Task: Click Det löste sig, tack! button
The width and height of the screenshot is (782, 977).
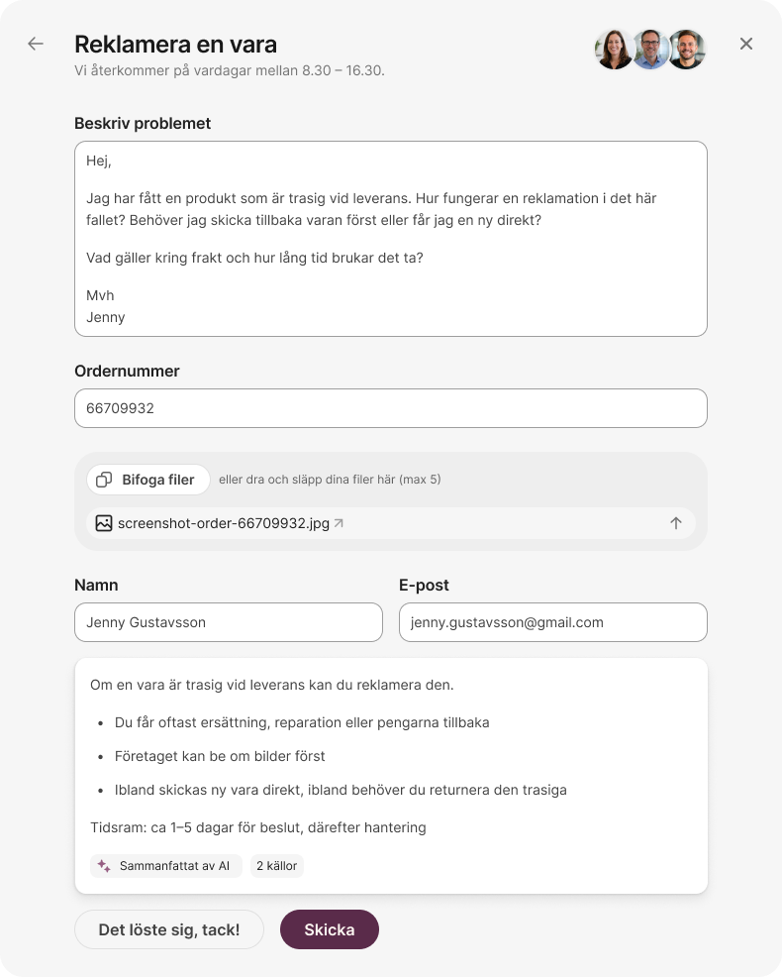Action: click(169, 929)
